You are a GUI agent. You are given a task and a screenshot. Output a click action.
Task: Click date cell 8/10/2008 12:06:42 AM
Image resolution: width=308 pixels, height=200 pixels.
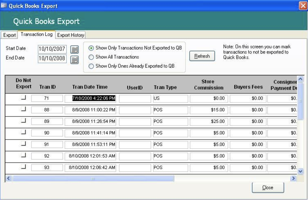pyautogui.click(x=90, y=168)
